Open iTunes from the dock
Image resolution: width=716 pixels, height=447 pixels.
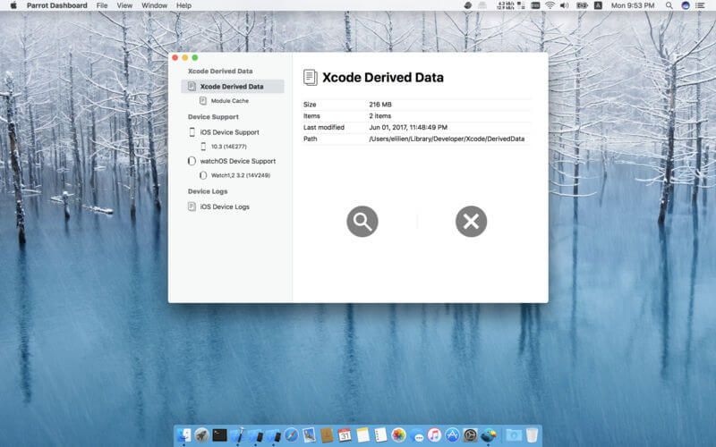pyautogui.click(x=434, y=434)
